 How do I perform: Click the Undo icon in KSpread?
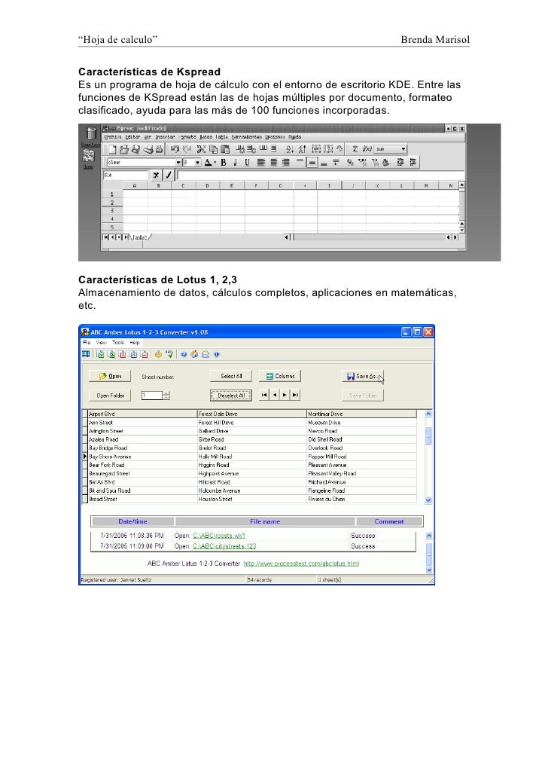pos(175,149)
